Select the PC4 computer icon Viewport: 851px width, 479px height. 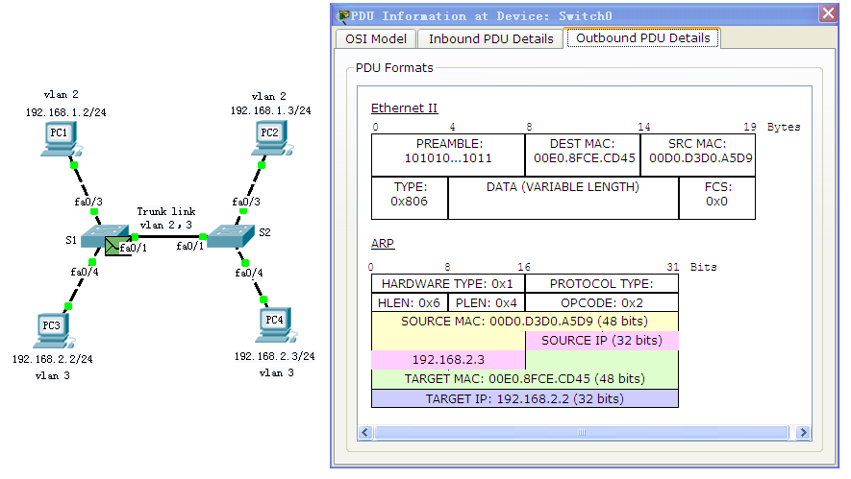[276, 325]
